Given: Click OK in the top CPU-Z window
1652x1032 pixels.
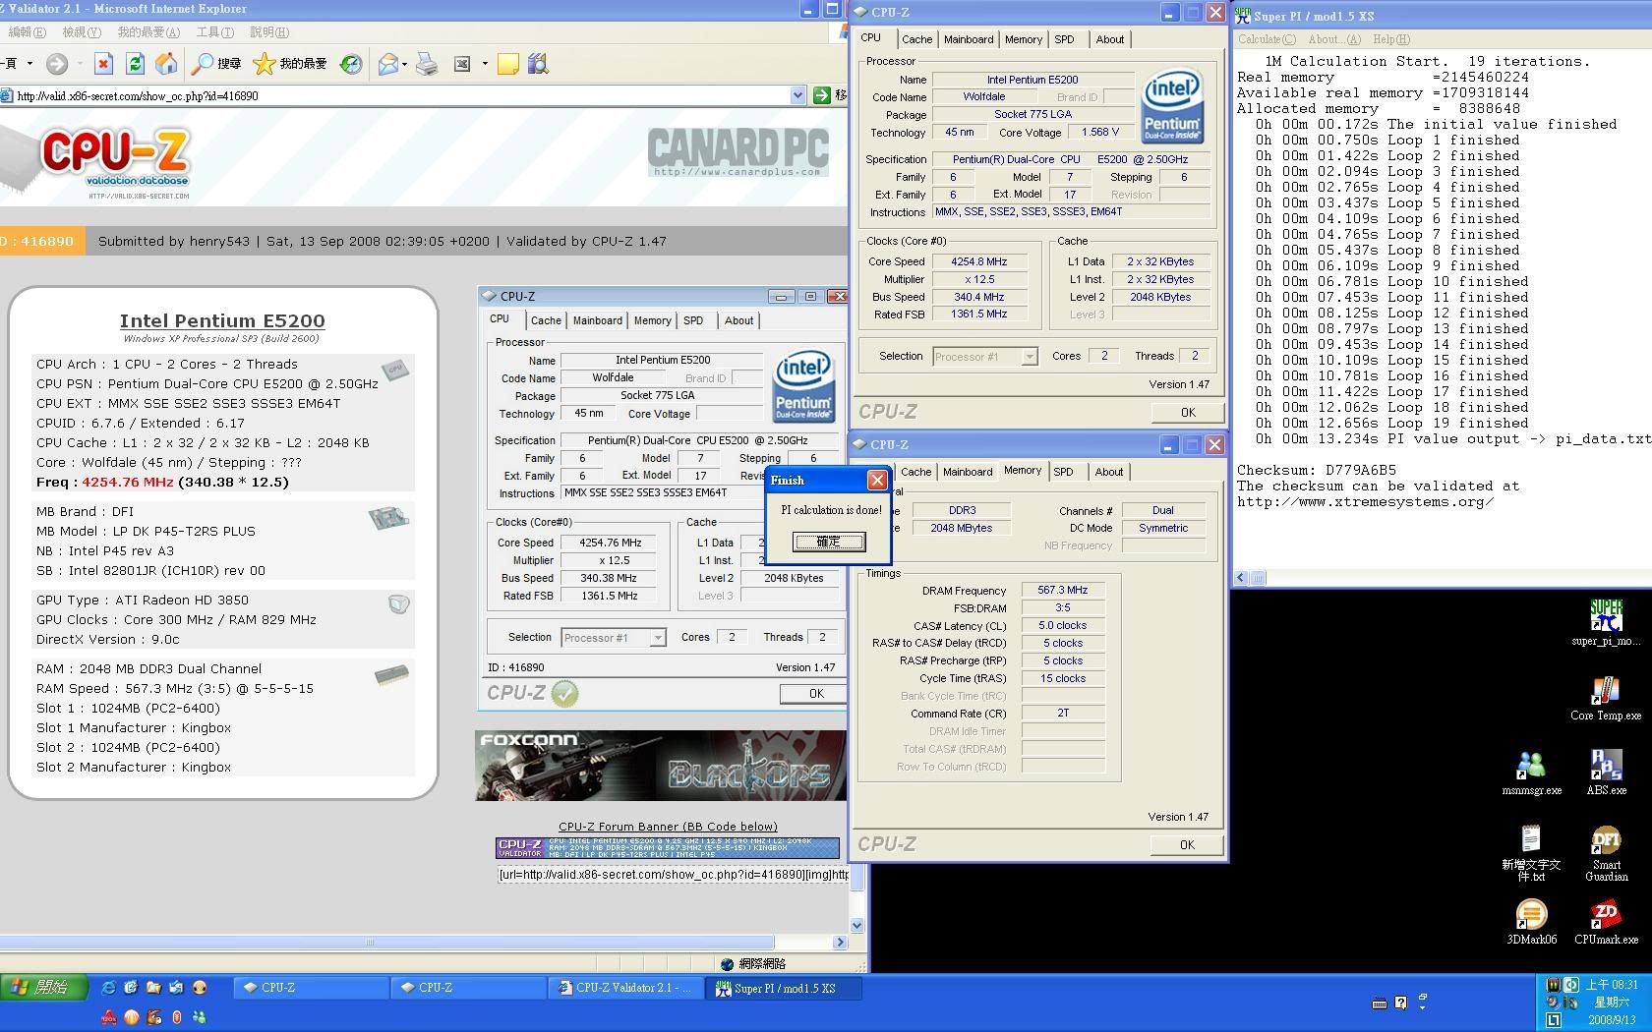Looking at the screenshot, I should tap(1188, 413).
